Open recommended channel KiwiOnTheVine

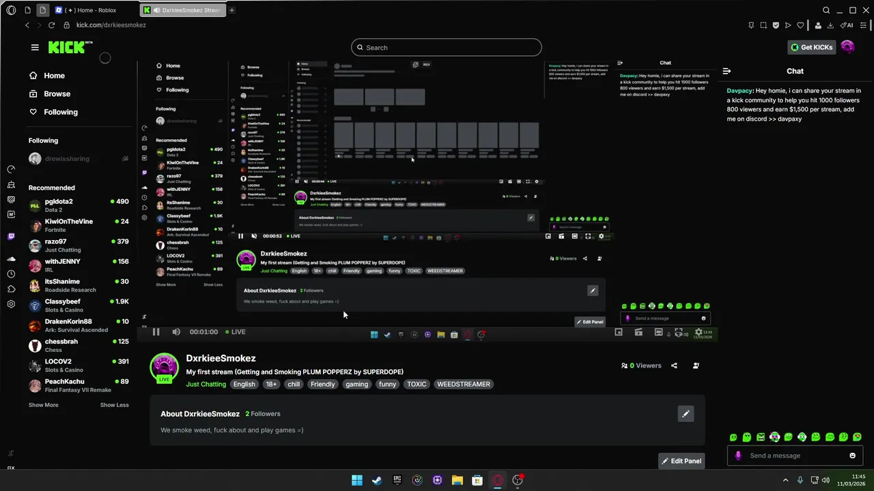(x=79, y=225)
